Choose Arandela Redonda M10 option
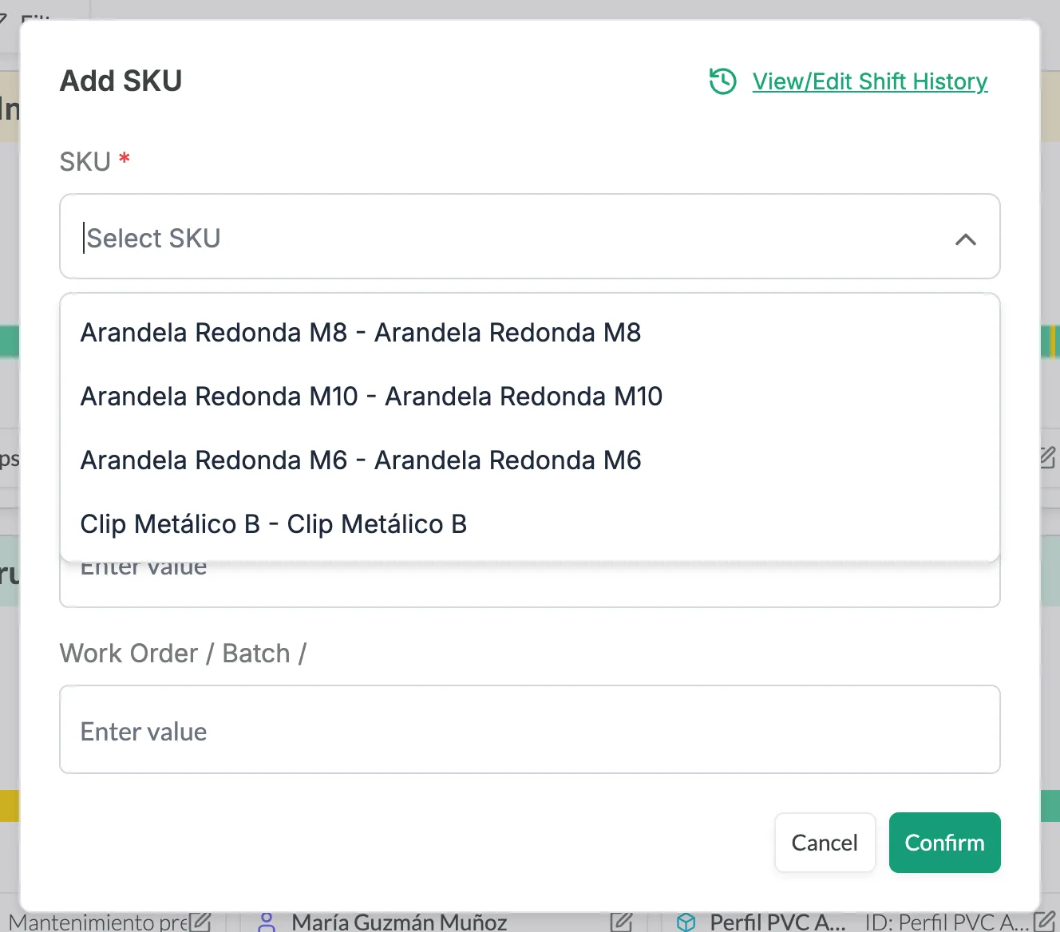The width and height of the screenshot is (1060, 932). click(x=530, y=397)
